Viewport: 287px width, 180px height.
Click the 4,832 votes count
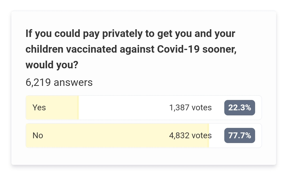[x=190, y=136]
